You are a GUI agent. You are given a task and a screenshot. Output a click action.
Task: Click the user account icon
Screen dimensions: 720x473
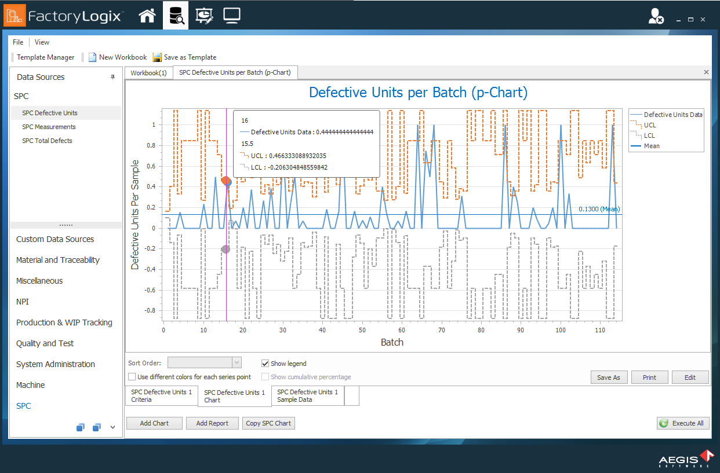tap(656, 17)
